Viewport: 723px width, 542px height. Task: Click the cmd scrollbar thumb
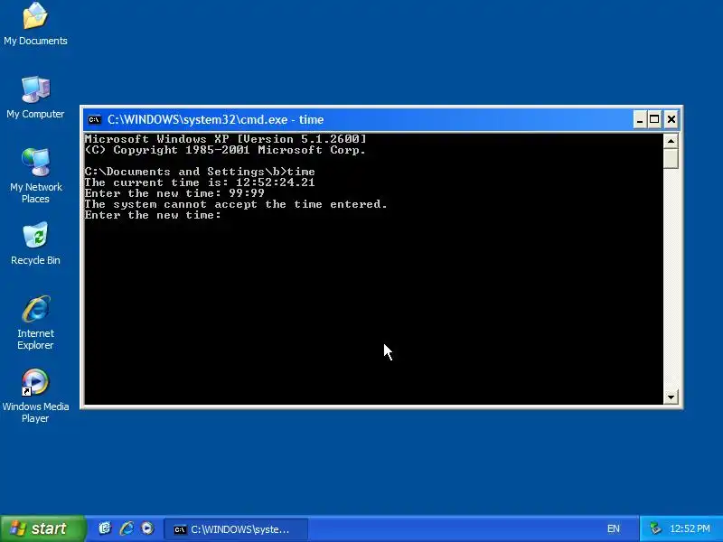671,159
